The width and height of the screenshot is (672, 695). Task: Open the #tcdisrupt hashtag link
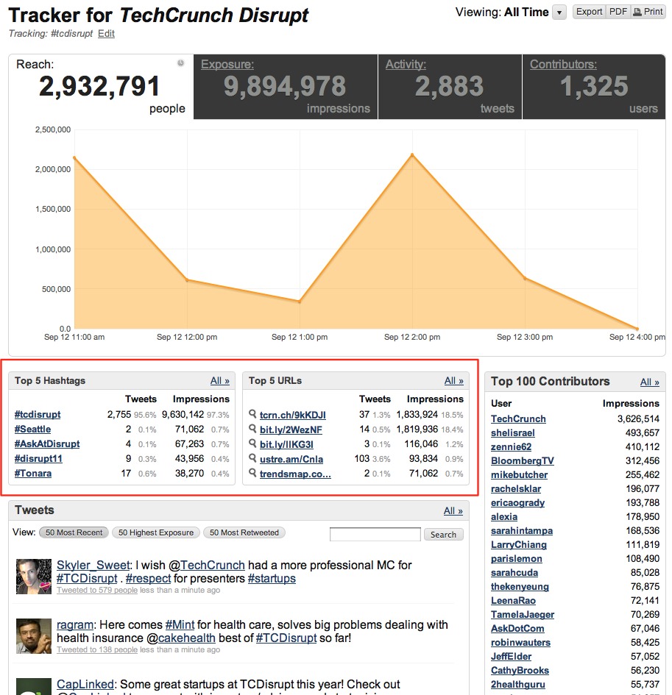(38, 415)
